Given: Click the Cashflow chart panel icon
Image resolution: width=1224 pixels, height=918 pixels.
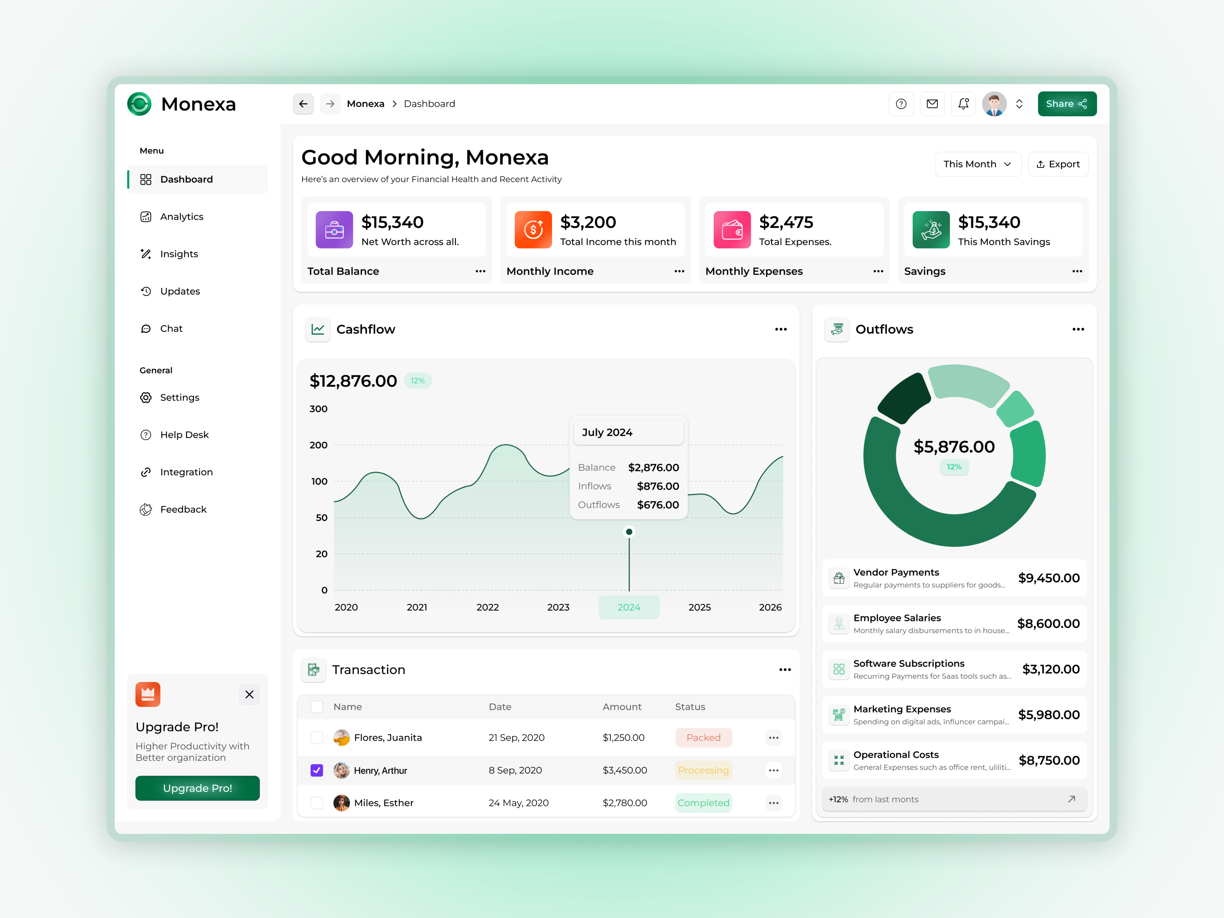Looking at the screenshot, I should (x=317, y=329).
